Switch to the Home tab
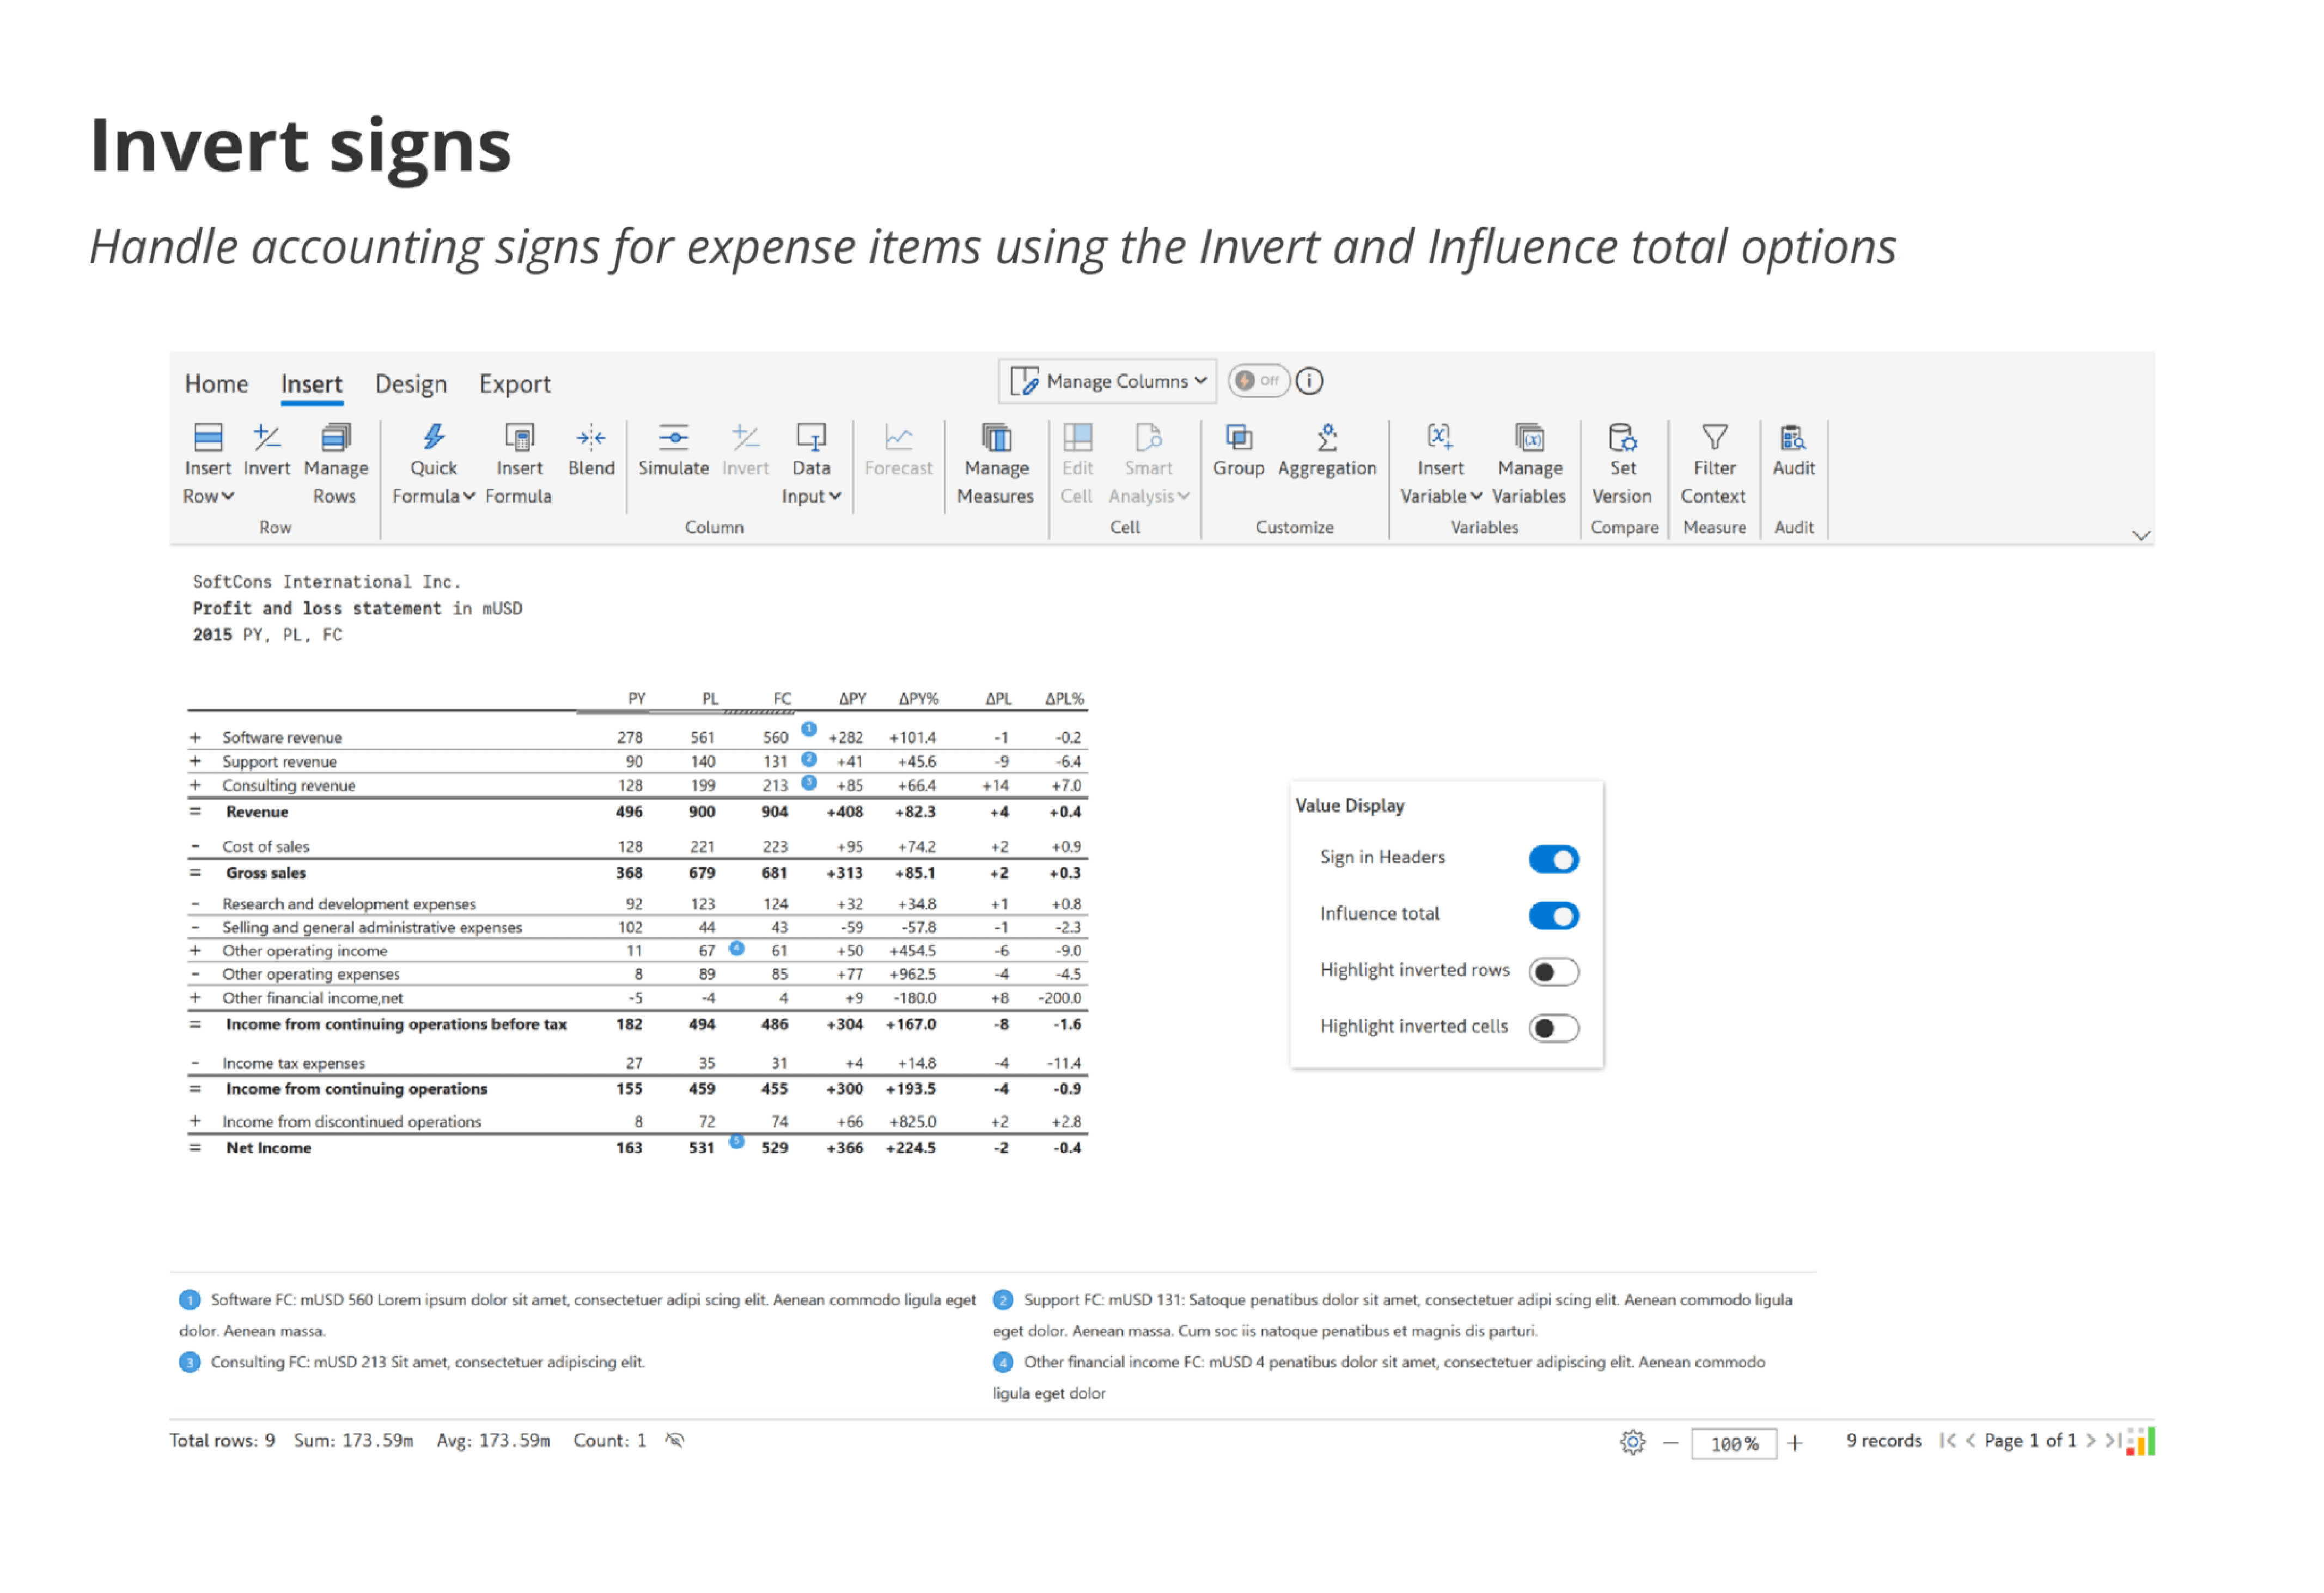Image resolution: width=2324 pixels, height=1593 pixels. [216, 384]
